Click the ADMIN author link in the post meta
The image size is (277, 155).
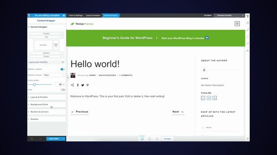point(92,75)
